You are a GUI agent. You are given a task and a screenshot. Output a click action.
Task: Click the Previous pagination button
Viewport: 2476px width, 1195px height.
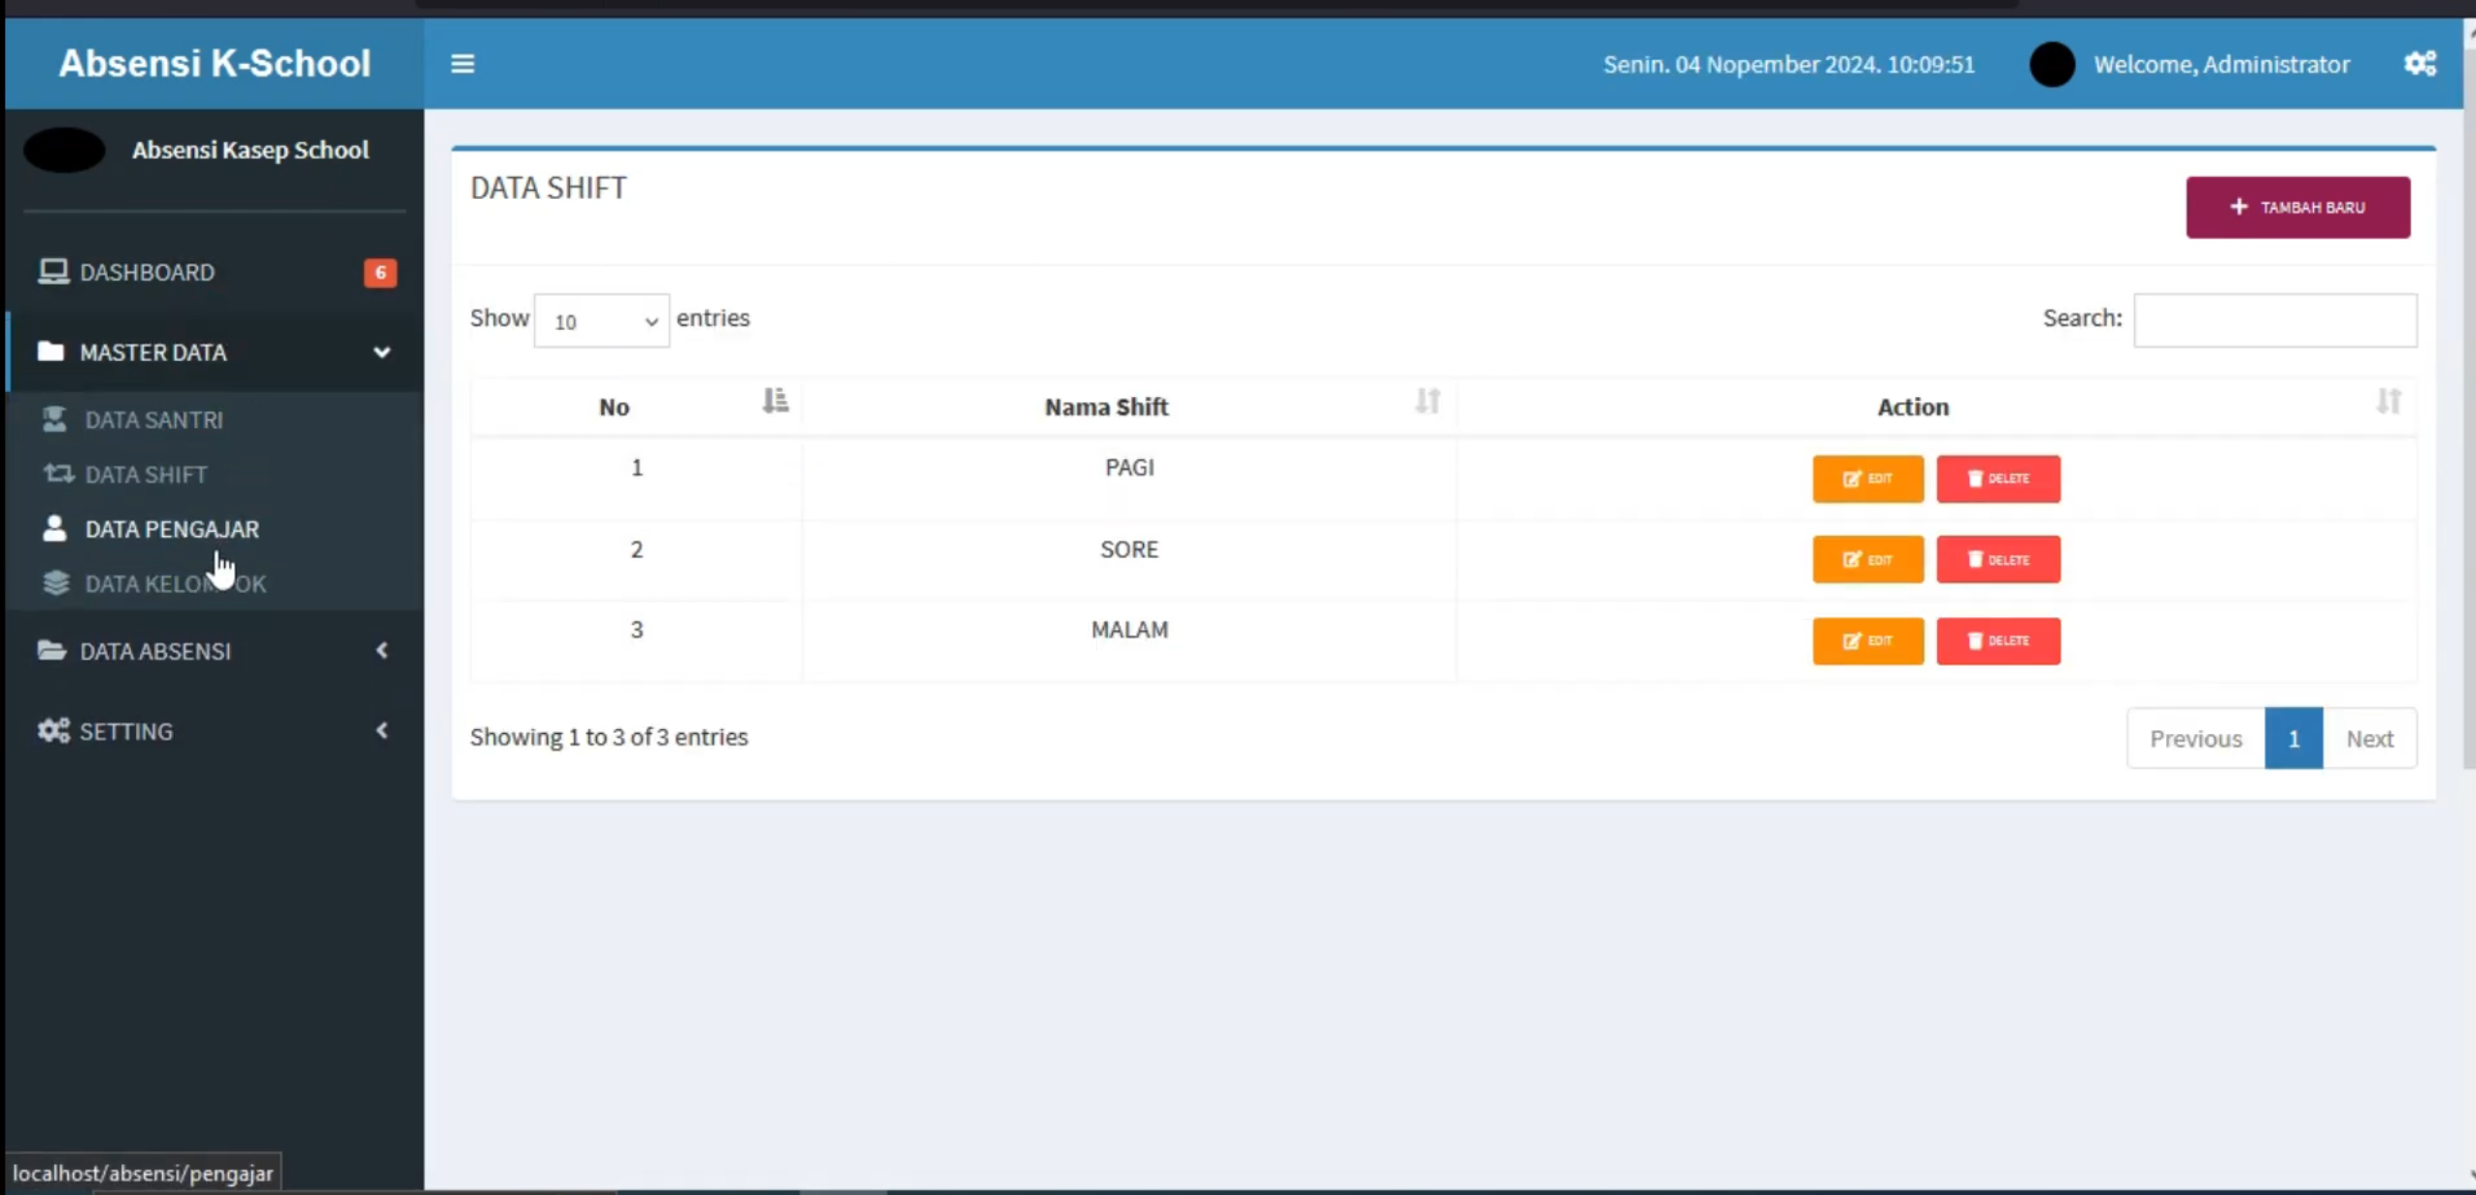click(2195, 738)
